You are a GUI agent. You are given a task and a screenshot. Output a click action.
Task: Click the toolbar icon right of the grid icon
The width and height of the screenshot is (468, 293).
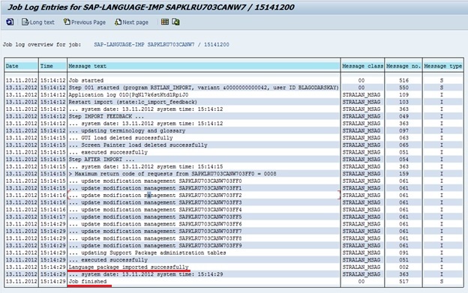pos(175,22)
